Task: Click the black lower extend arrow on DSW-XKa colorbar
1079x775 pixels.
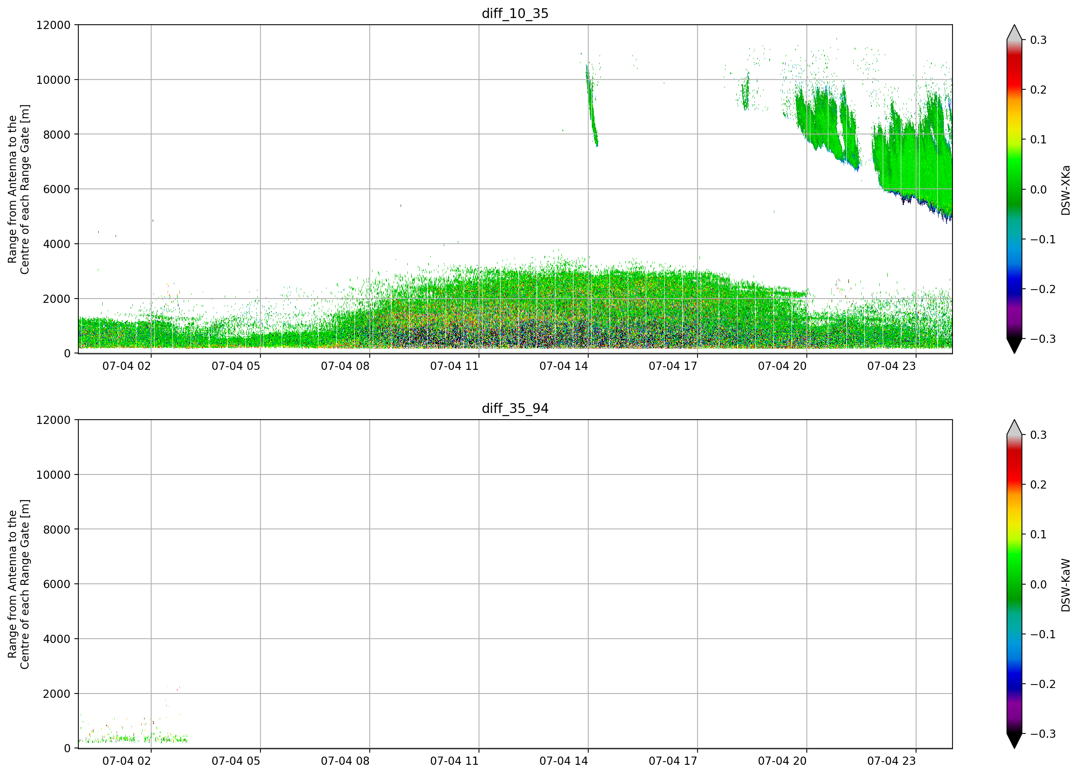Action: [1014, 346]
